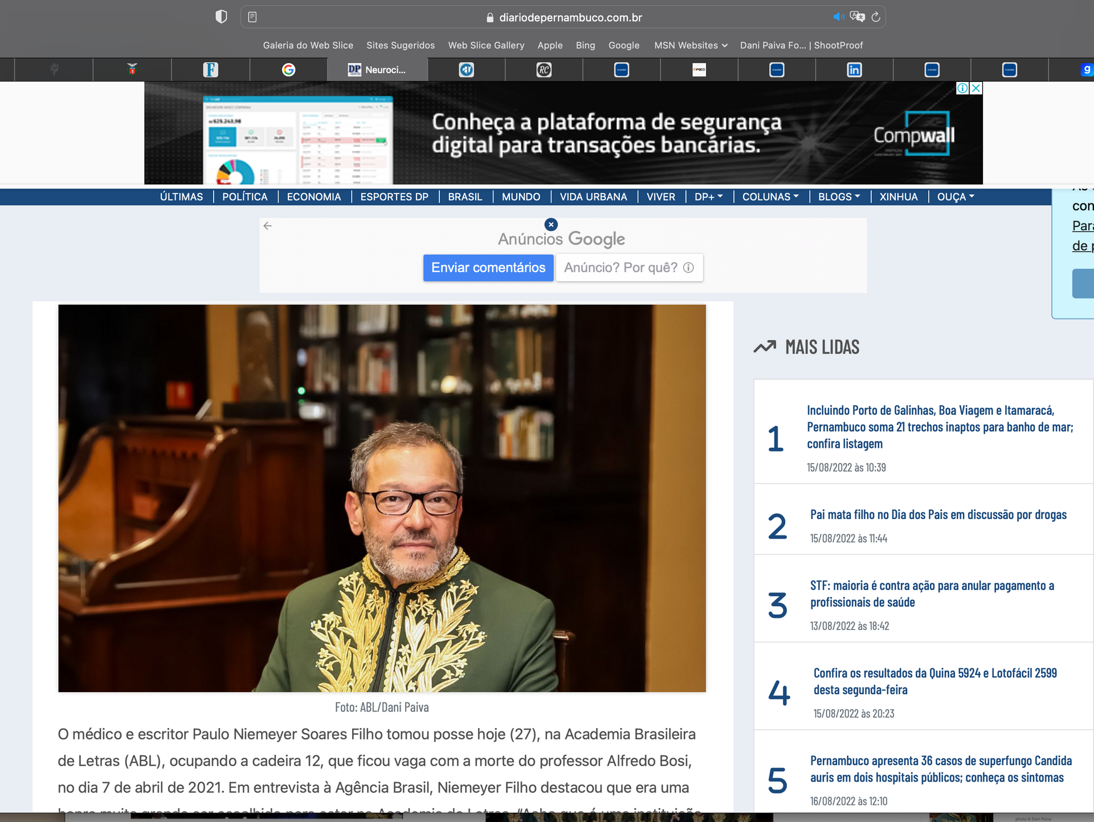Mute tab audio with the speaker icon

[x=838, y=17]
